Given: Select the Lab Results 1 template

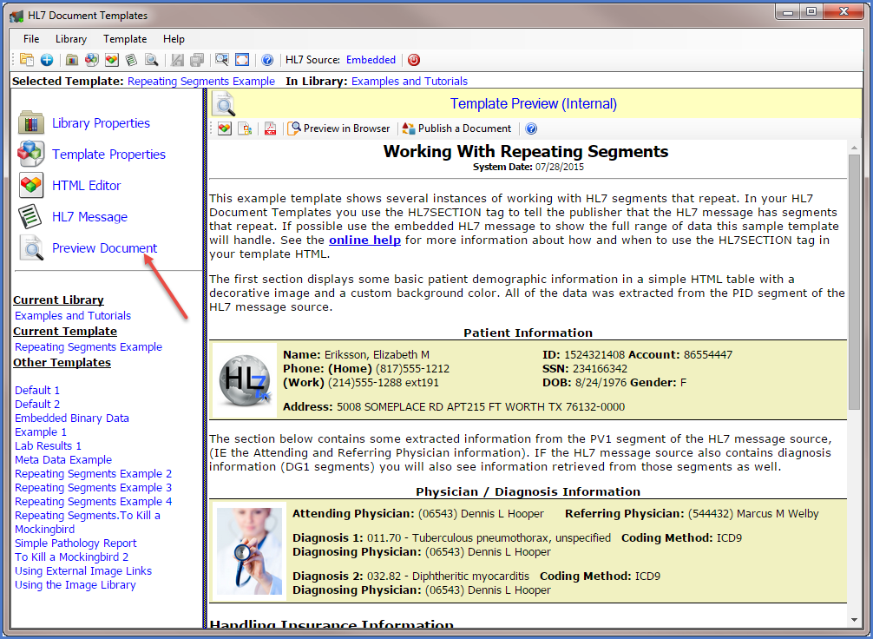Looking at the screenshot, I should click(x=48, y=445).
